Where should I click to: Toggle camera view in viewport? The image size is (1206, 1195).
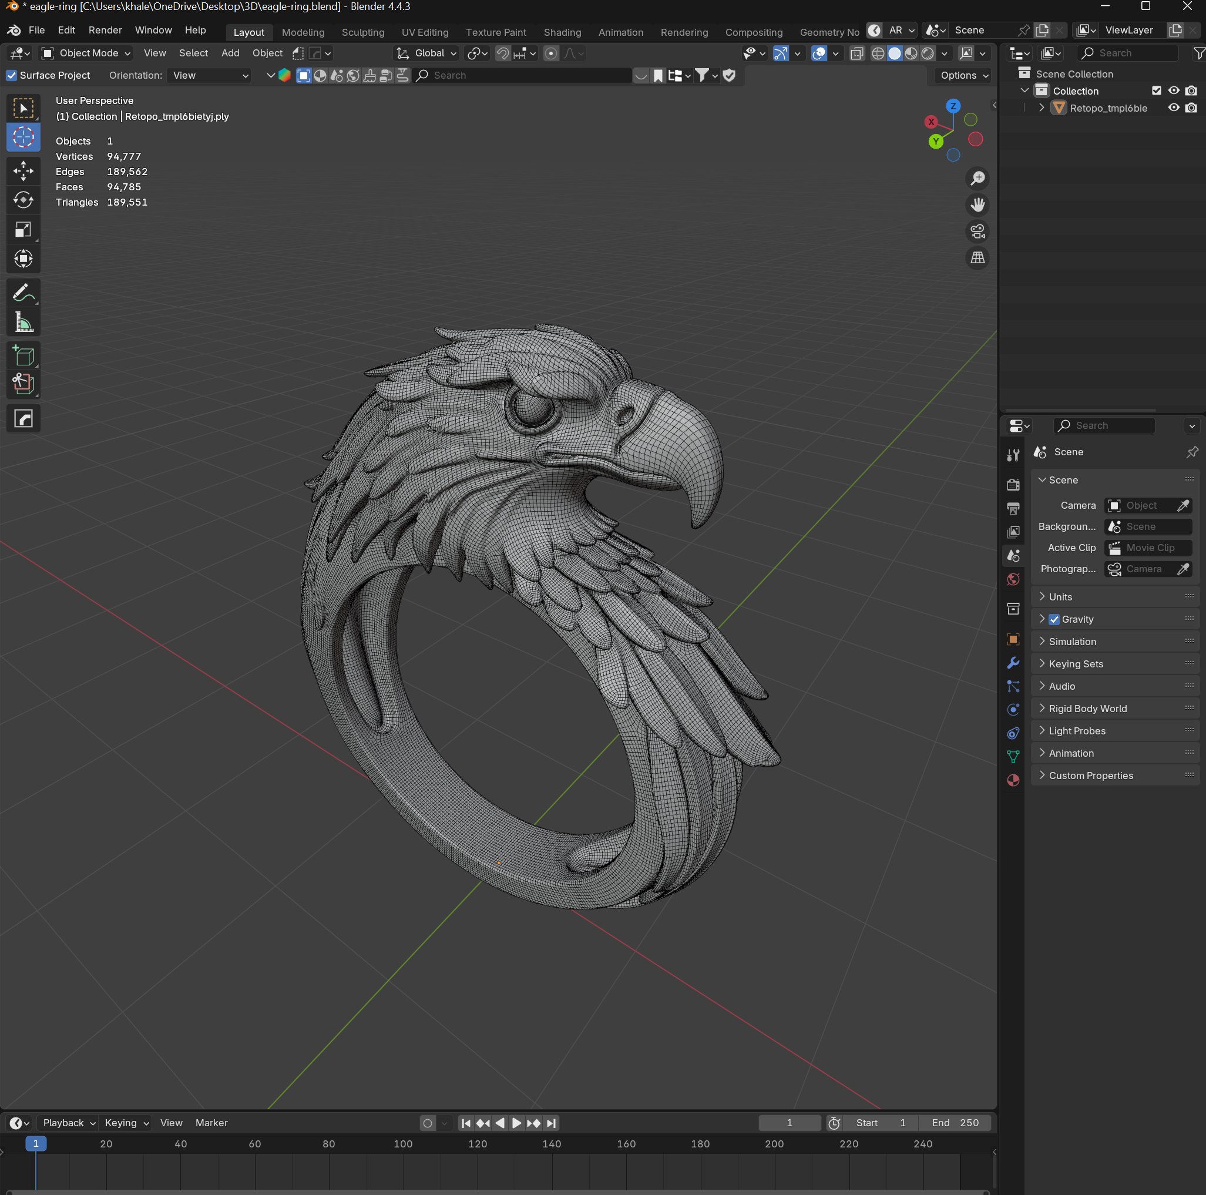(x=977, y=231)
